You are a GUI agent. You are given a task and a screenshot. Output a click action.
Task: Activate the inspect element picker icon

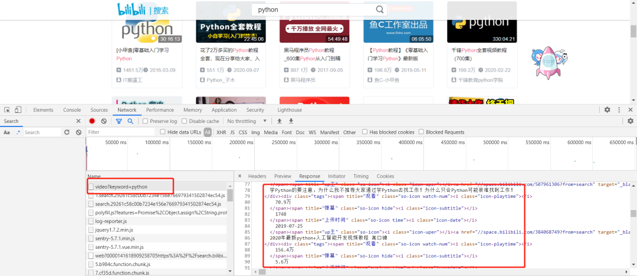click(7, 110)
